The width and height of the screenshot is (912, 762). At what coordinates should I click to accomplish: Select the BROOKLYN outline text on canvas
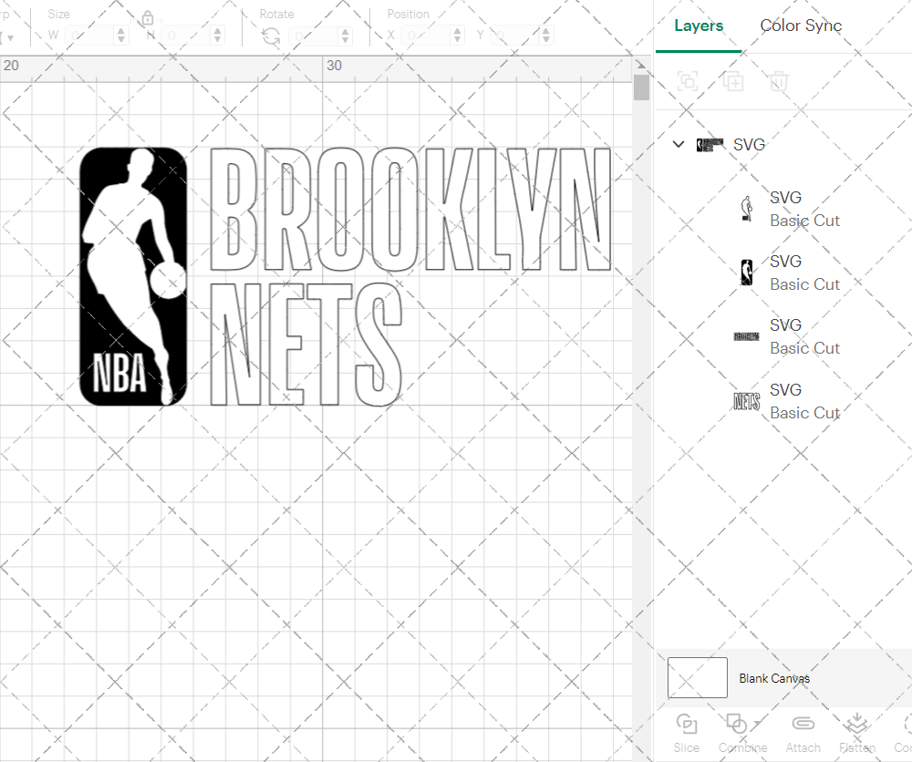410,210
